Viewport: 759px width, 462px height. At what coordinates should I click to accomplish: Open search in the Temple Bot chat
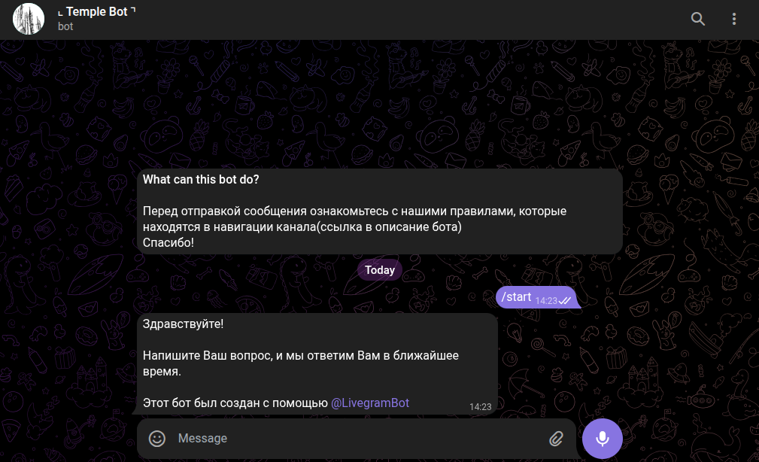tap(698, 20)
